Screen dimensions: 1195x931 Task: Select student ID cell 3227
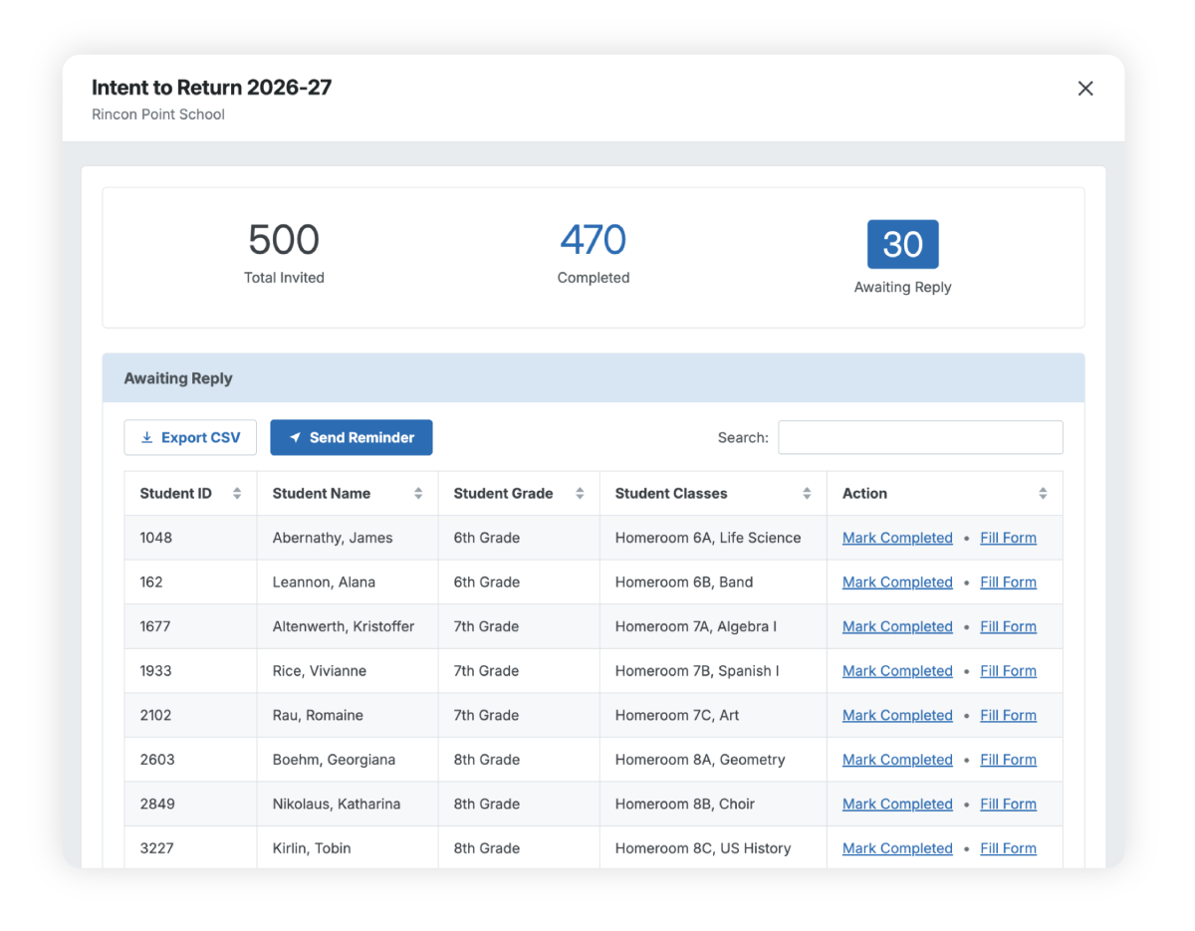click(x=191, y=847)
